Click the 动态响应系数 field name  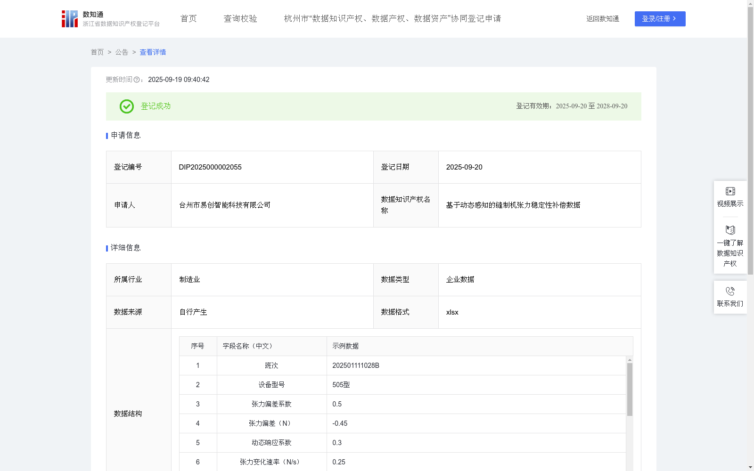(271, 443)
